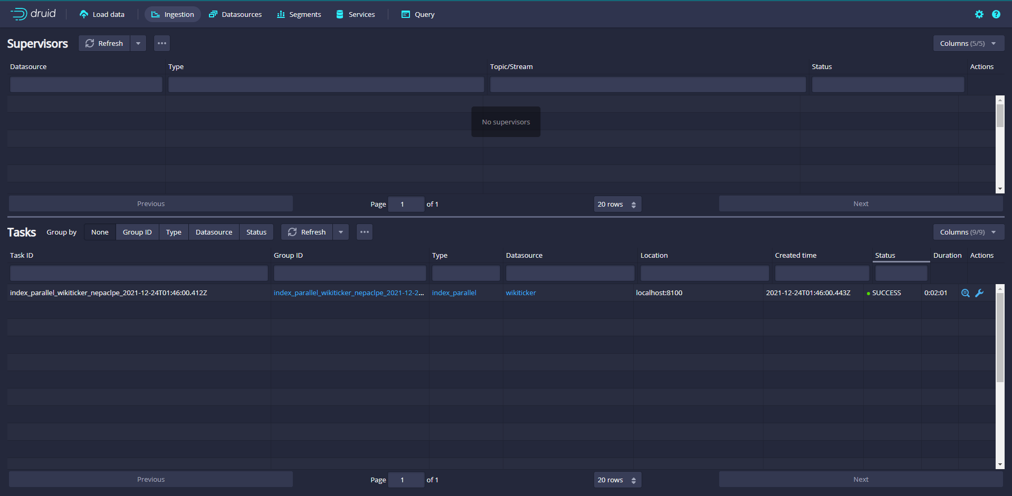Switch to Ingestion view
The width and height of the screenshot is (1012, 496).
[173, 14]
